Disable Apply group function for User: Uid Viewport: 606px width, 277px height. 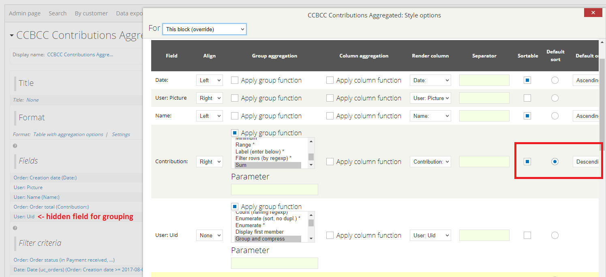pyautogui.click(x=235, y=206)
